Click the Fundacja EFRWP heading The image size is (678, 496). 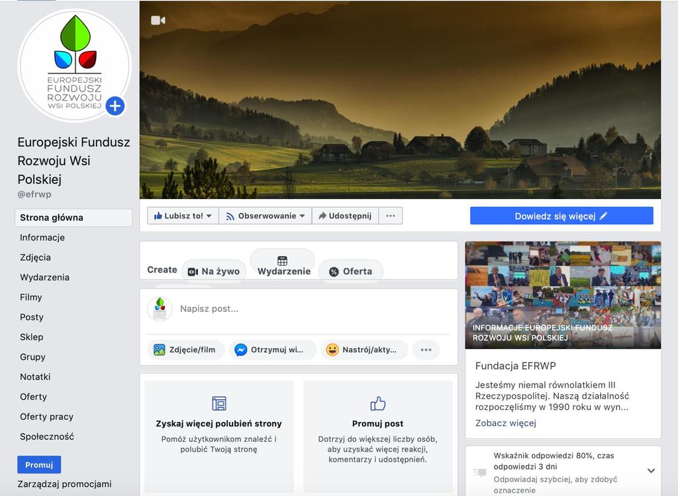515,366
